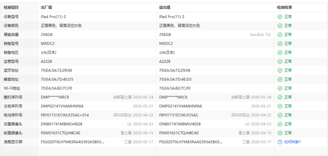This screenshot has width=328, height=156.
Task: Select the 前置摄像头 row label
Action: coord(13,133)
